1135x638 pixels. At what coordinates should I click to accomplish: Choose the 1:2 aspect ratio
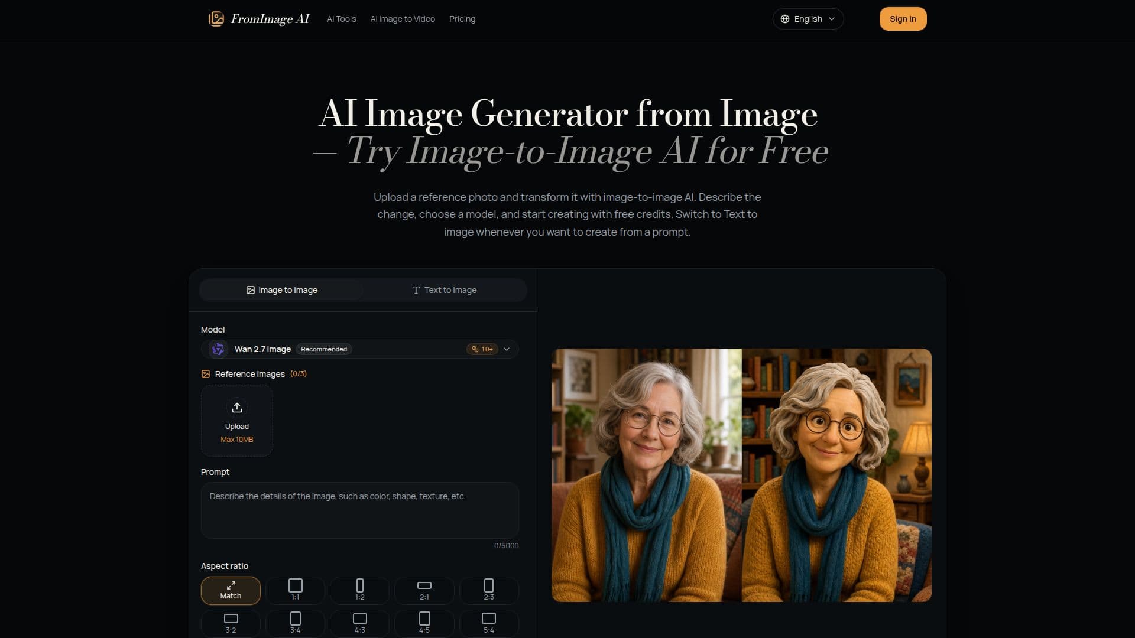[359, 591]
